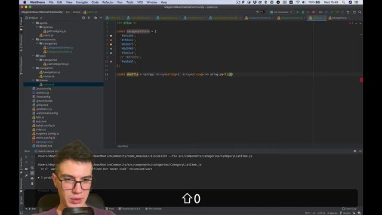Collapse the apollo folder
The height and width of the screenshot is (215, 382).
33,23
